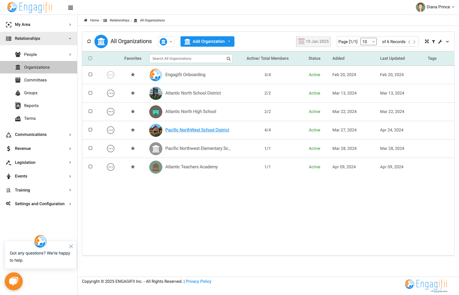Image resolution: width=459 pixels, height=295 pixels.
Task: Open the organization view type dropdown
Action: pyautogui.click(x=166, y=42)
